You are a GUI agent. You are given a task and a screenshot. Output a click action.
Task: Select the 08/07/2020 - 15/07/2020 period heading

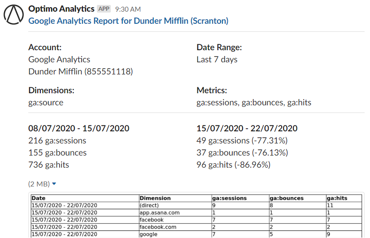point(79,128)
